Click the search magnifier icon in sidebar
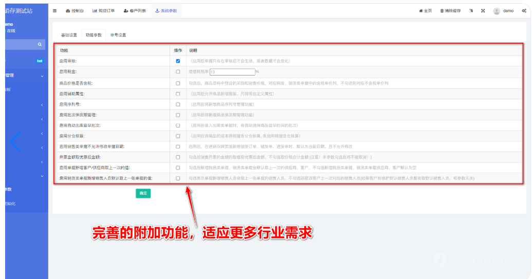Viewport: 532px width, 279px height. (40, 45)
